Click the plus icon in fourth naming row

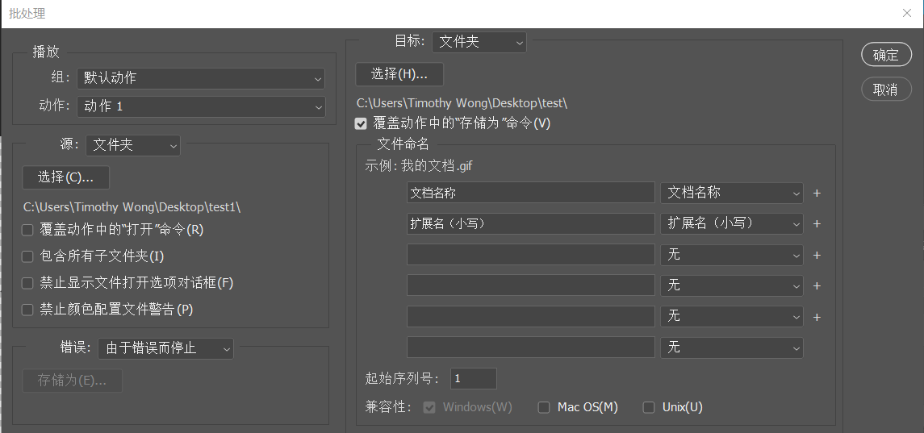pyautogui.click(x=817, y=285)
